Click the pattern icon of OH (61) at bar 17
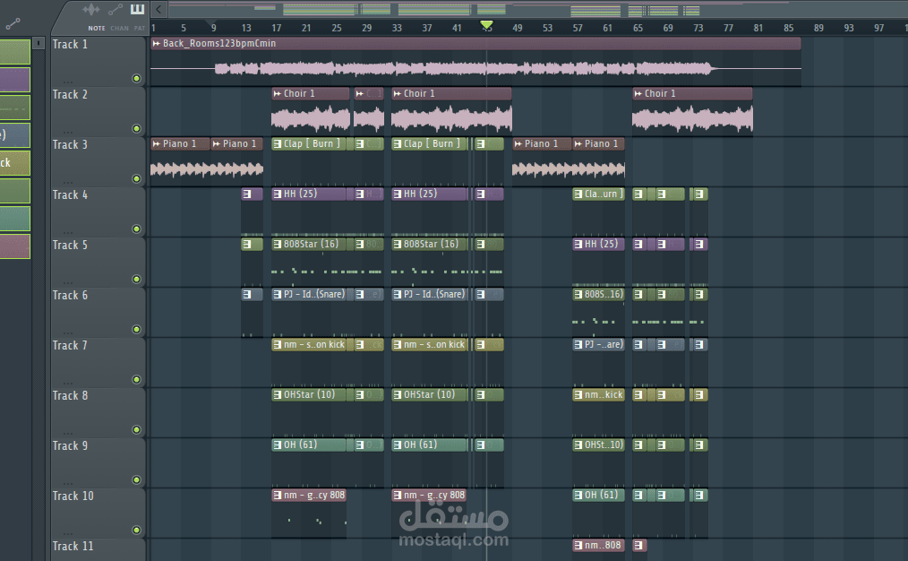Image resolution: width=908 pixels, height=561 pixels. tap(278, 445)
